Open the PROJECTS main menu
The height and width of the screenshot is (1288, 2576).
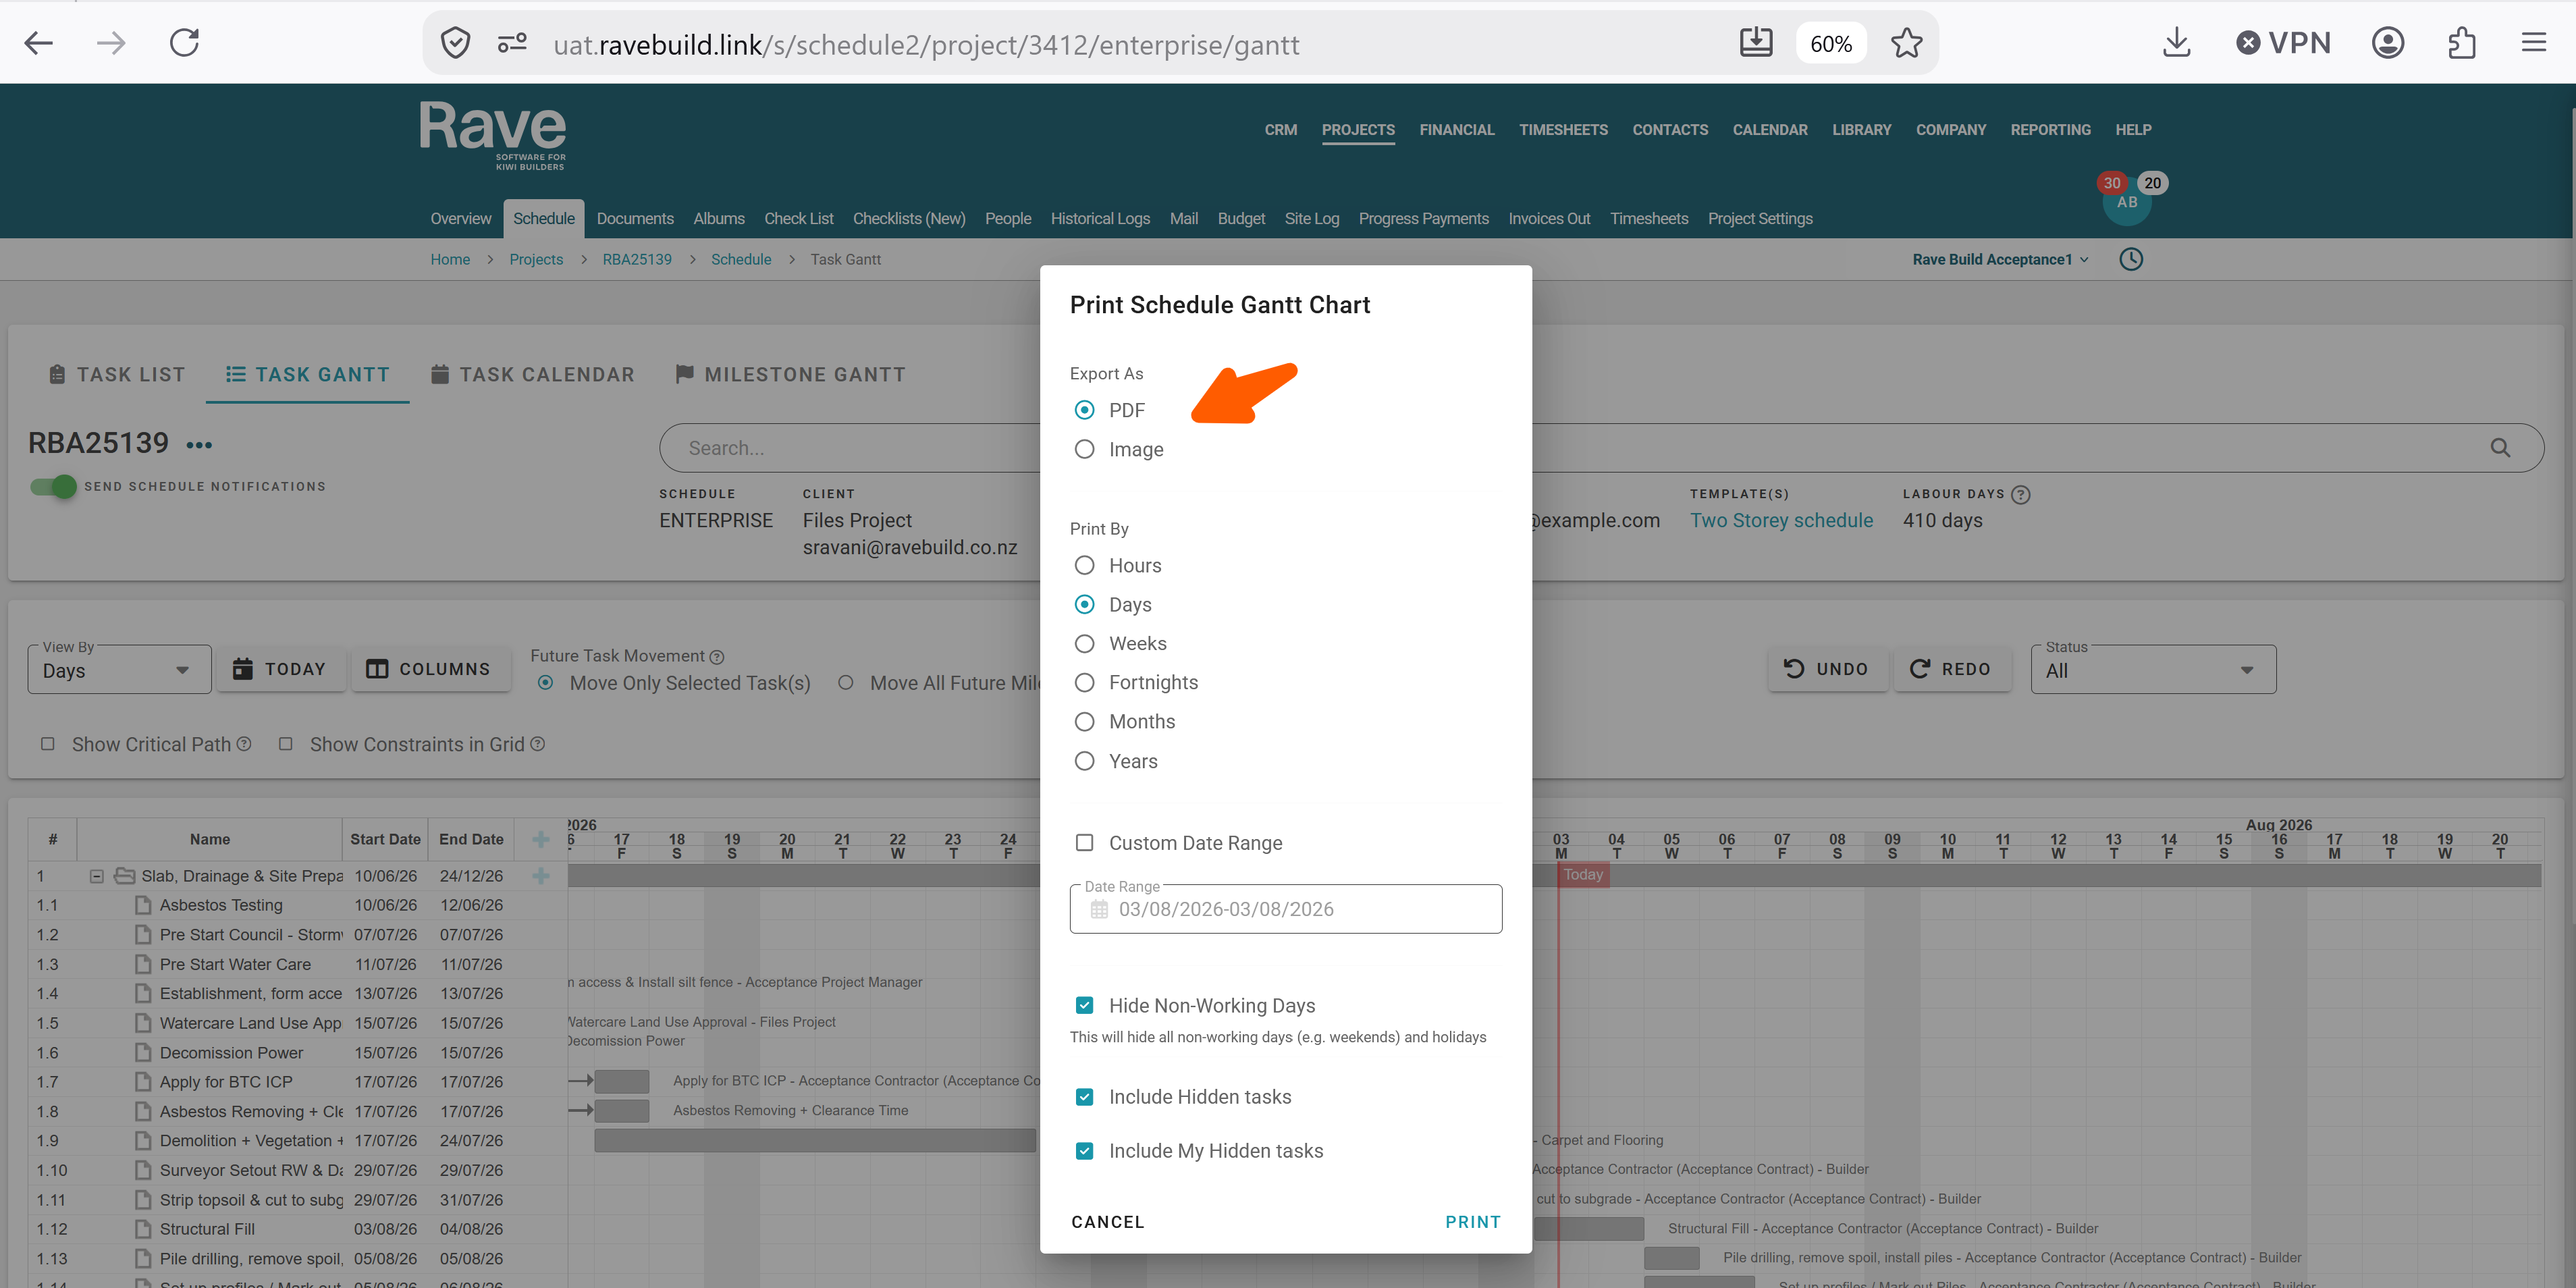pos(1358,130)
